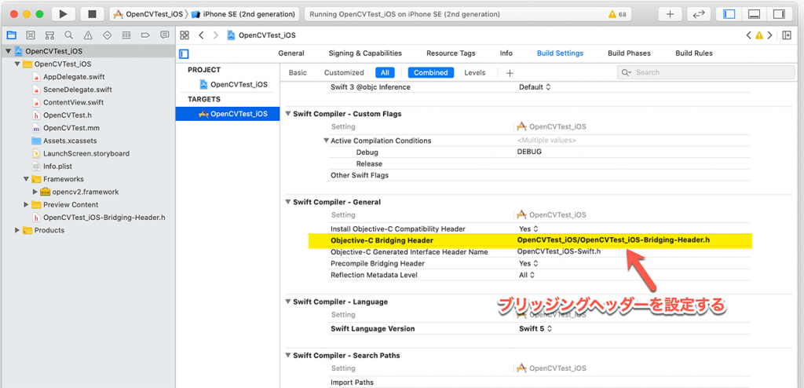This screenshot has height=388, width=804.
Task: Add a build setting with plus button
Action: [510, 73]
